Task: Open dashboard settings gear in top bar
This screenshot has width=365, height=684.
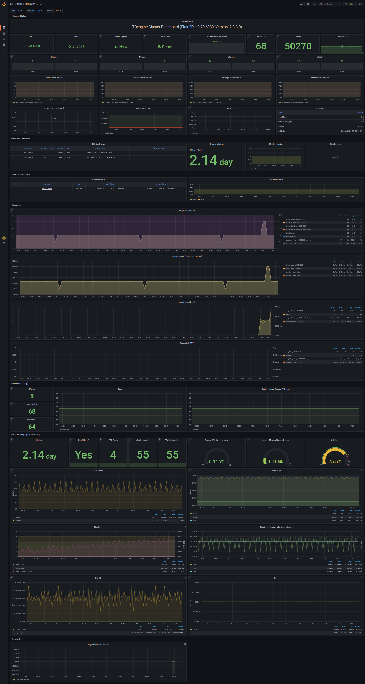Action: point(315,4)
